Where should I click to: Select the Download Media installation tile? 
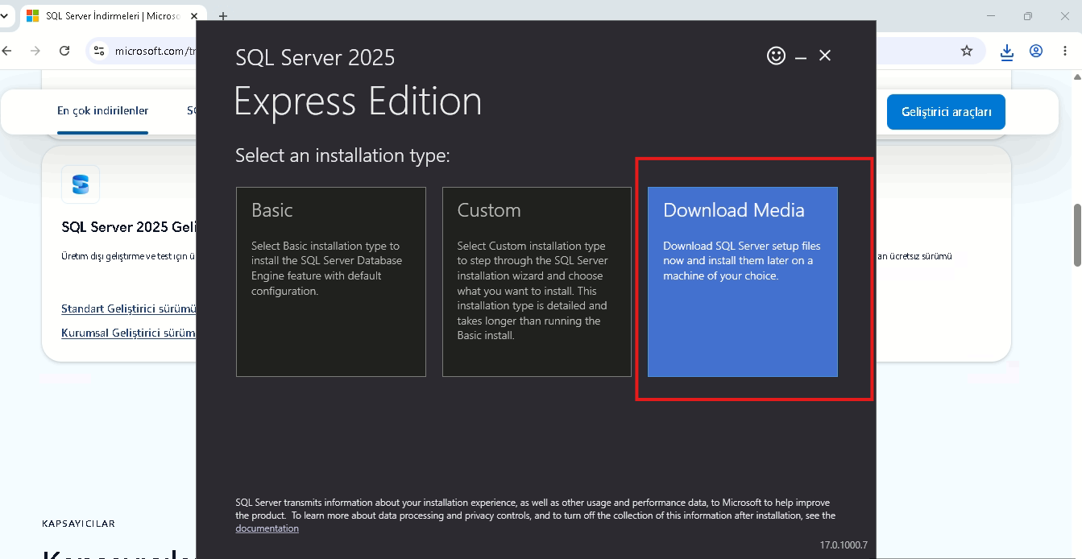pyautogui.click(x=743, y=282)
